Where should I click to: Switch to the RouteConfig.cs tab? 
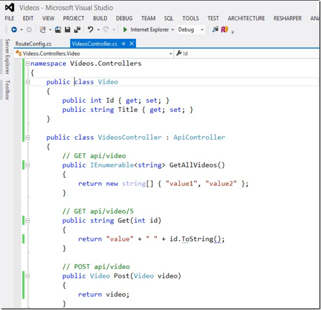[x=33, y=44]
